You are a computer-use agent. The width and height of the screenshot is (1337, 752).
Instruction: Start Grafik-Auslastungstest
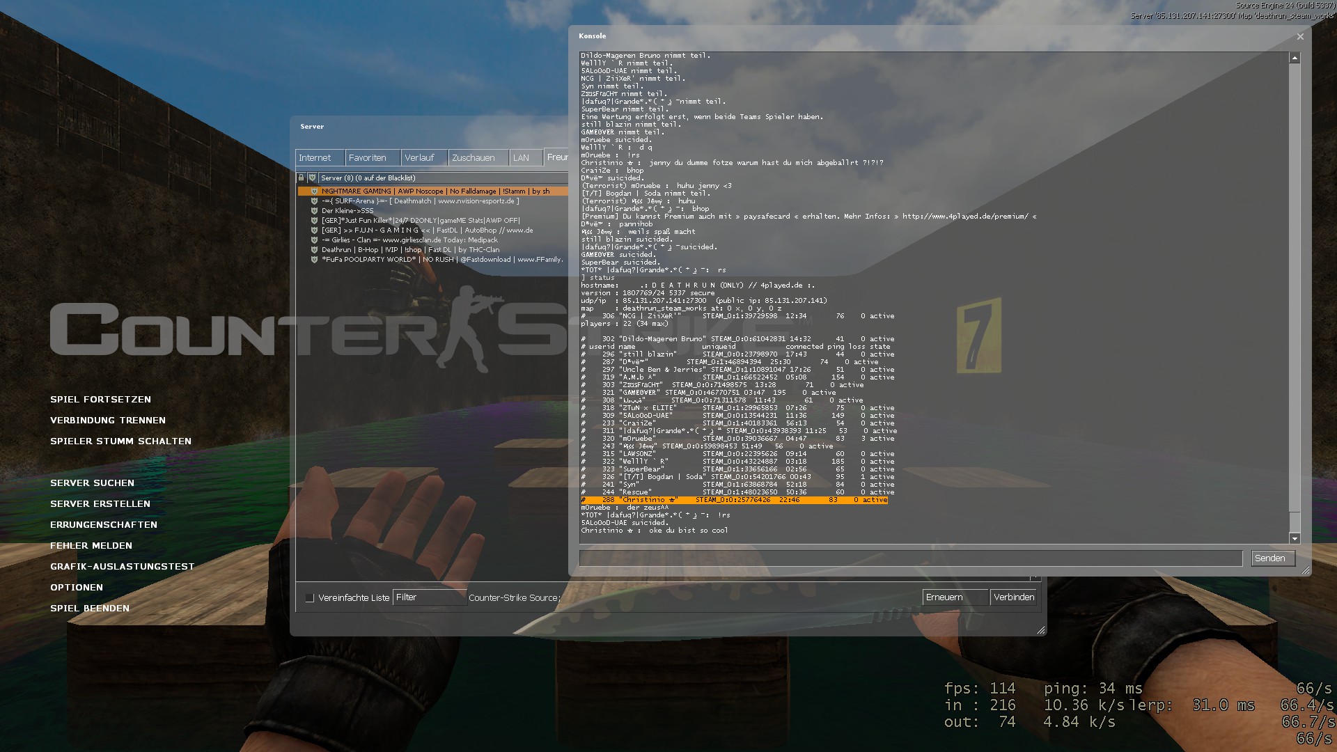(122, 567)
